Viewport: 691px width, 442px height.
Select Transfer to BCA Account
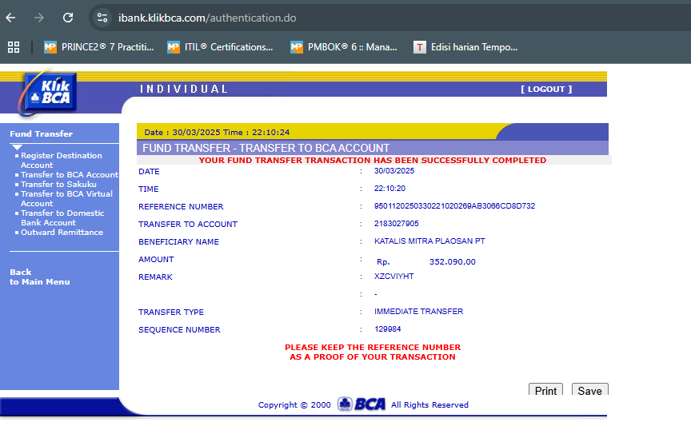tap(70, 175)
